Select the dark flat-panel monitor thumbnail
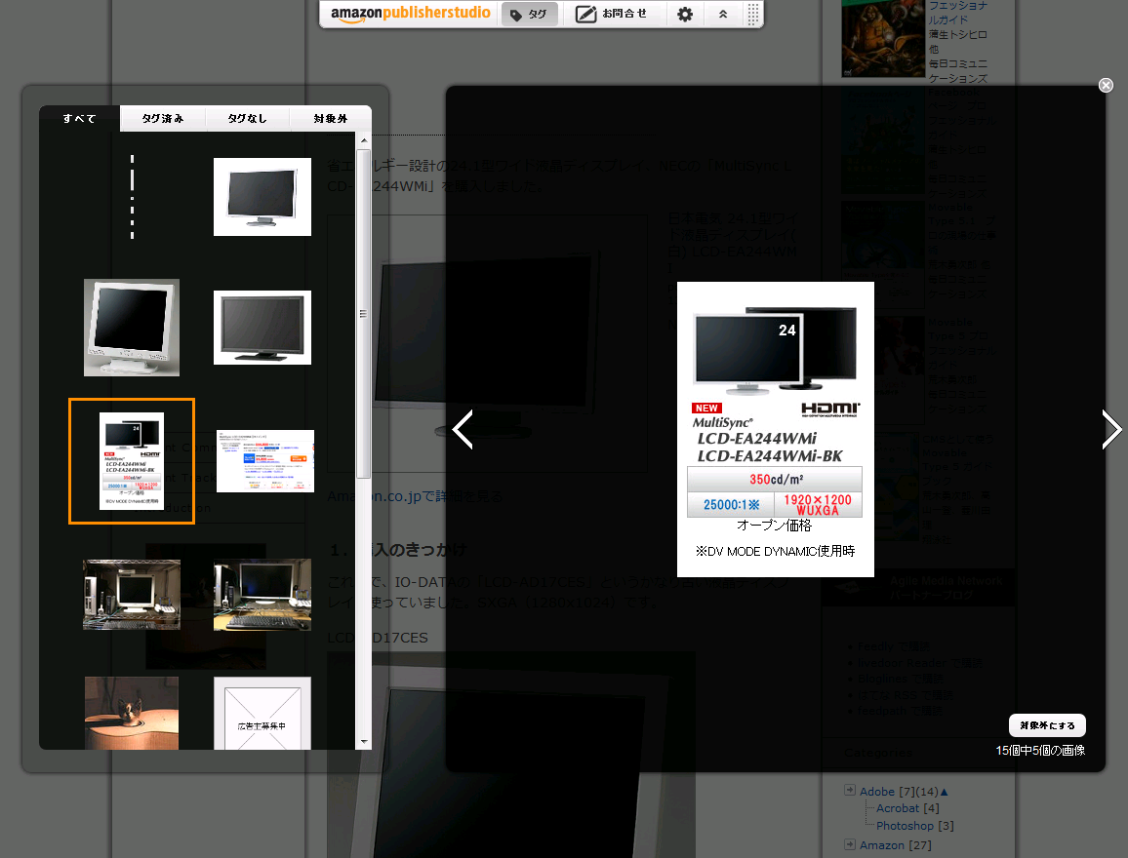The width and height of the screenshot is (1128, 858). 262,328
